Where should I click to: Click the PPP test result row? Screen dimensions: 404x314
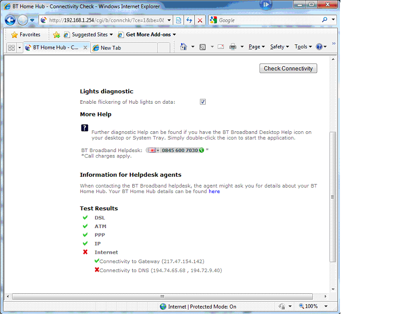point(94,235)
